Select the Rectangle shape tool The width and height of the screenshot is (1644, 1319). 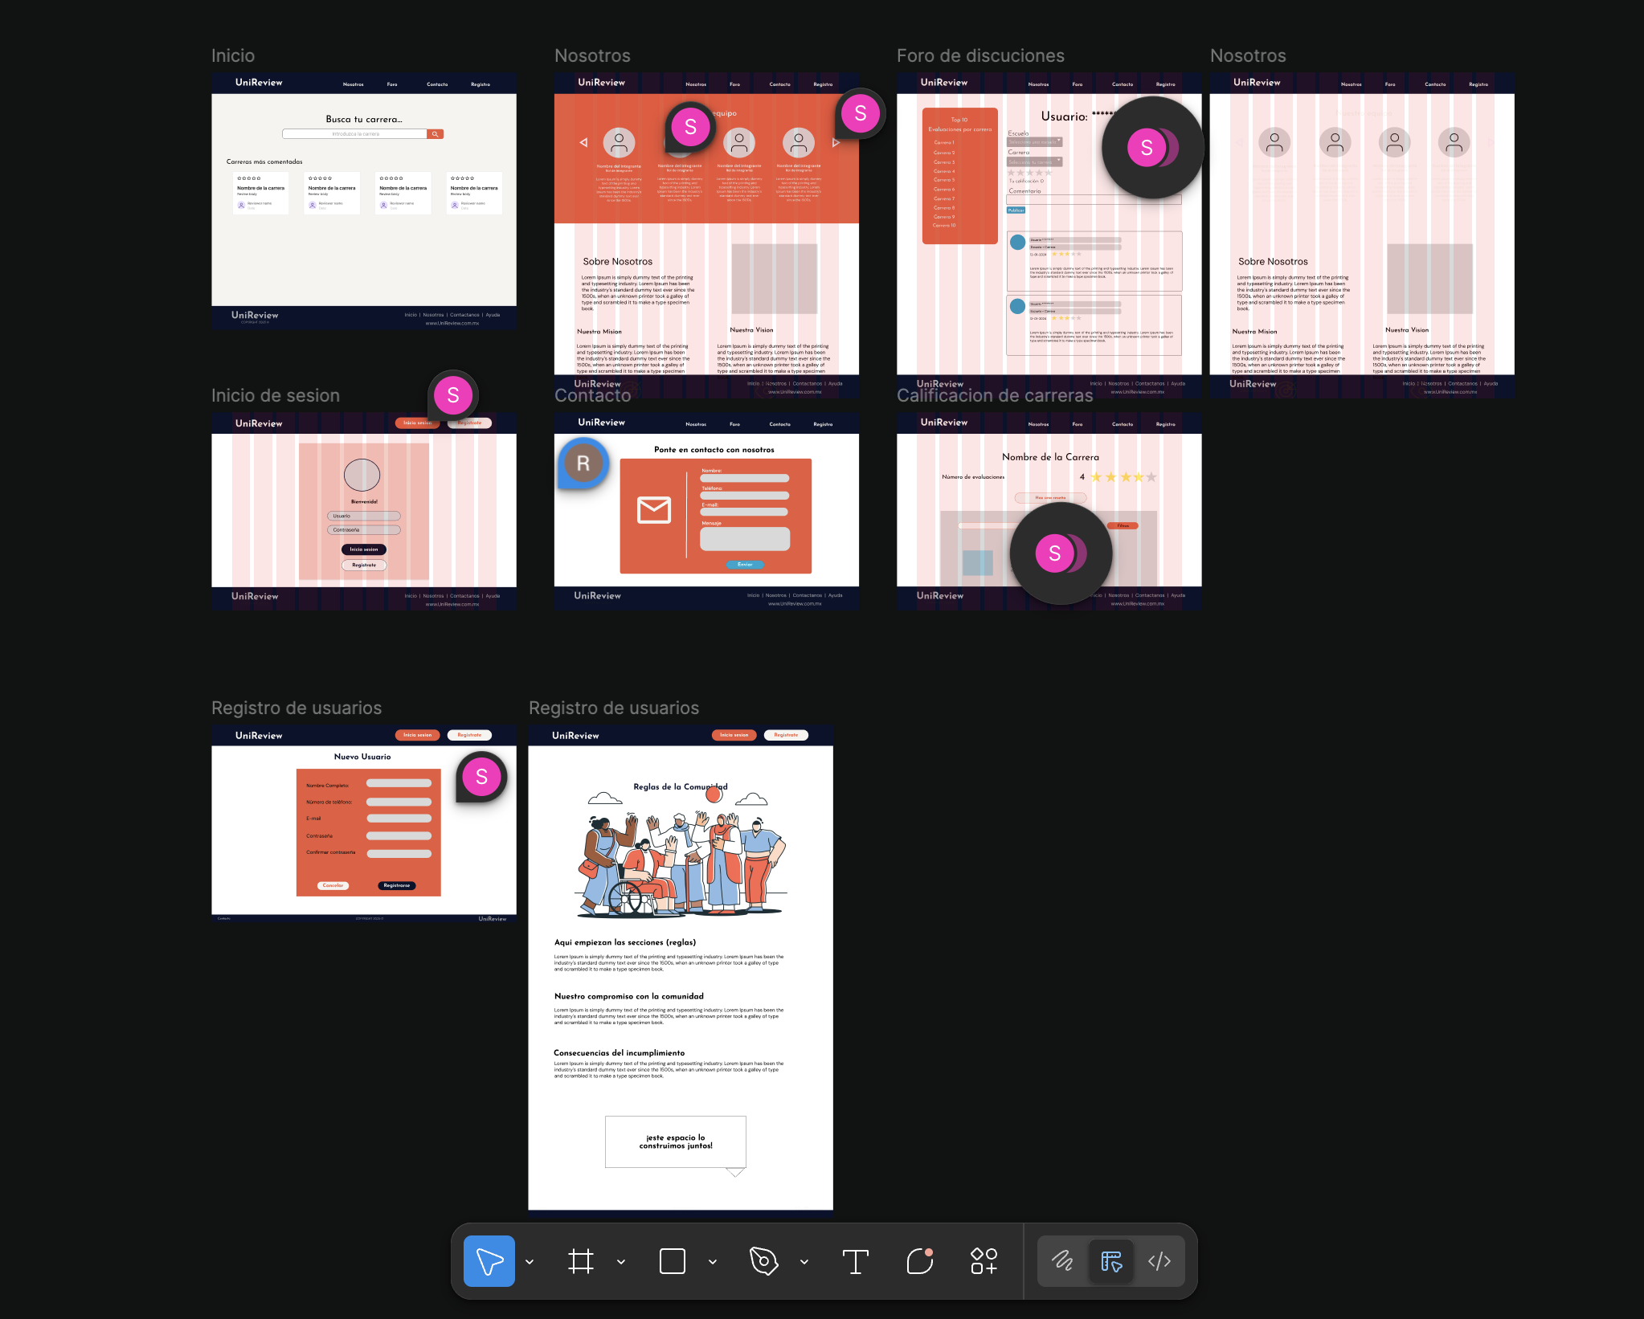(672, 1260)
